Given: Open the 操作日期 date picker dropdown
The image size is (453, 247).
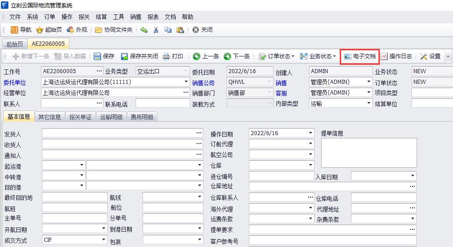Looking at the screenshot, I should (311, 133).
